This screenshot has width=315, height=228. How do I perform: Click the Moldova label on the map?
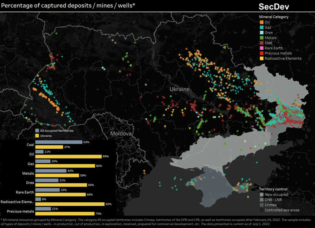(120, 134)
